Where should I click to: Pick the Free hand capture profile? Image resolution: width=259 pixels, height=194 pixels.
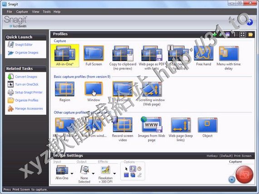click(204, 56)
